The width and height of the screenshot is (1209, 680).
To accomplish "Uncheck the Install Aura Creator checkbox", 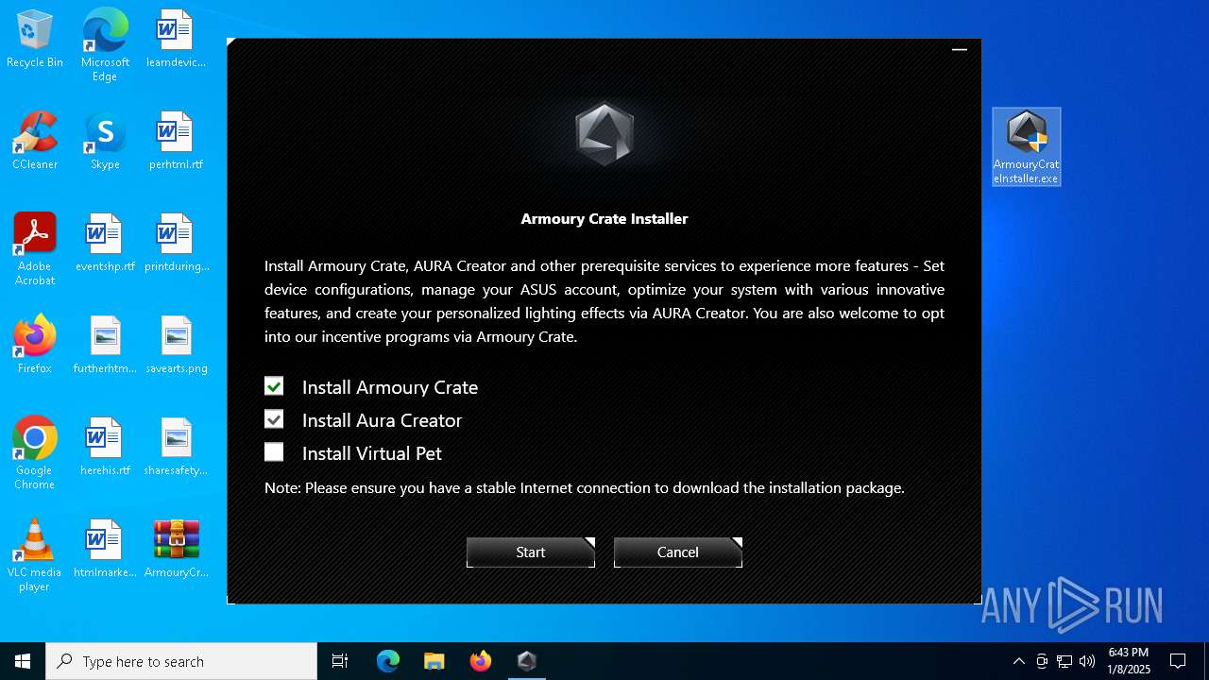I will (x=274, y=419).
